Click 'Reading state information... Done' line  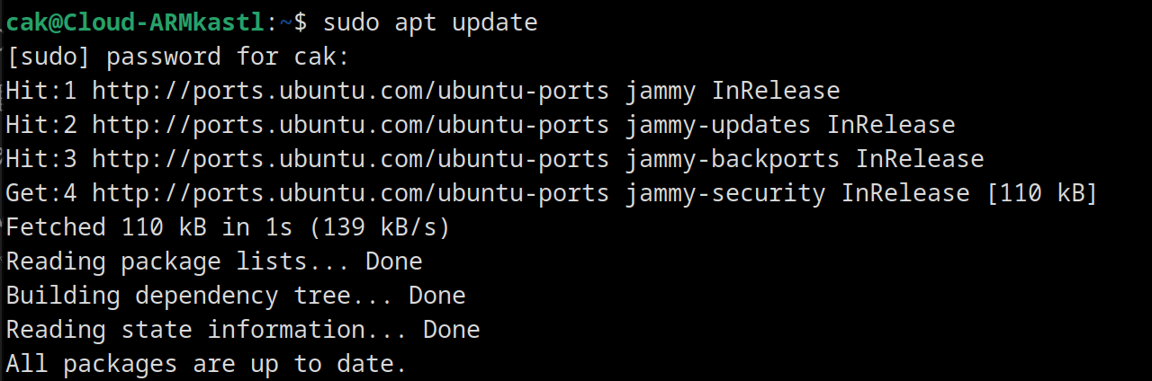click(x=243, y=330)
